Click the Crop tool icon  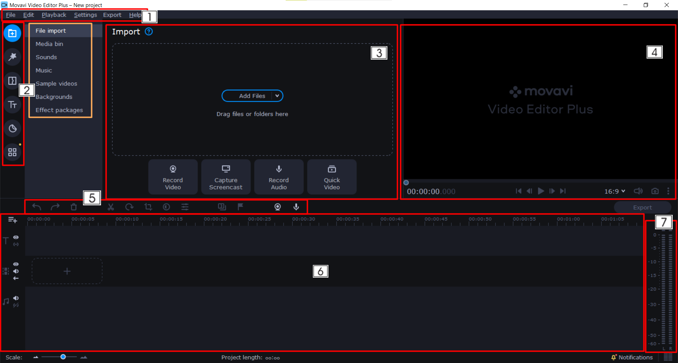[148, 207]
